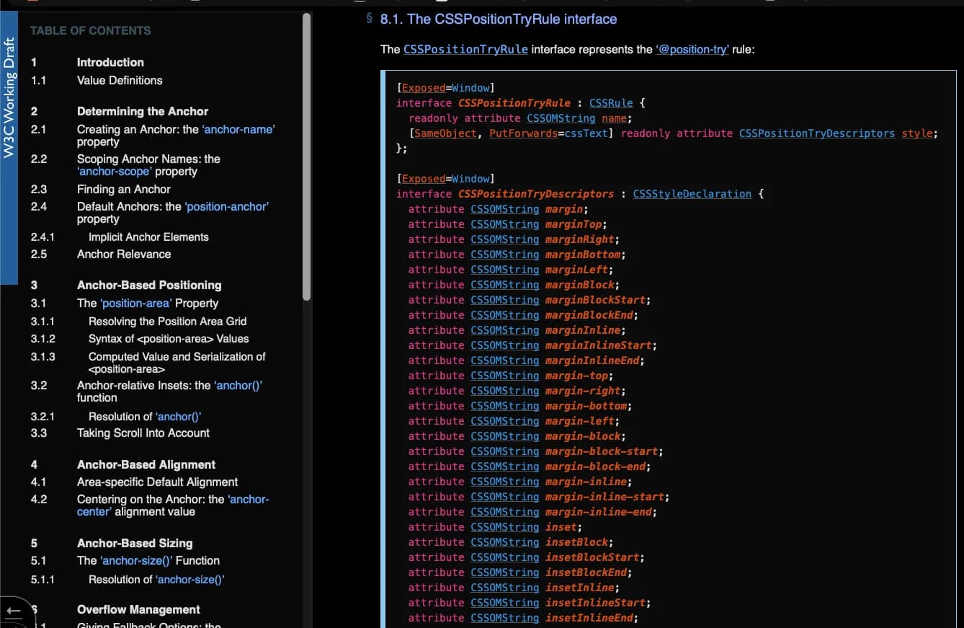
Task: Open 2.4 Default Anchors entry
Action: coord(173,213)
